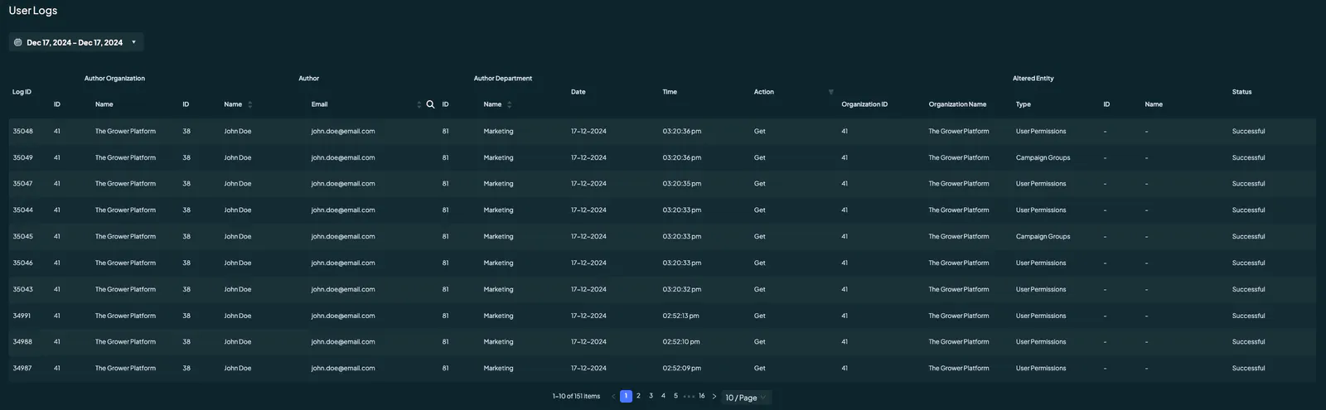Viewport: 1326px width, 410px height.
Task: Click Log ID 35046 cell
Action: (23, 263)
